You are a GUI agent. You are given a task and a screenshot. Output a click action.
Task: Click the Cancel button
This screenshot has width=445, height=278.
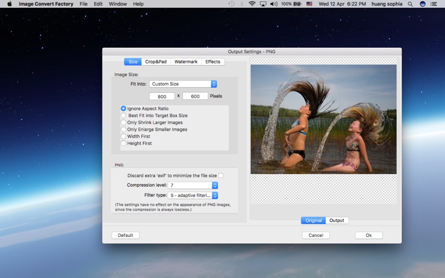316,235
